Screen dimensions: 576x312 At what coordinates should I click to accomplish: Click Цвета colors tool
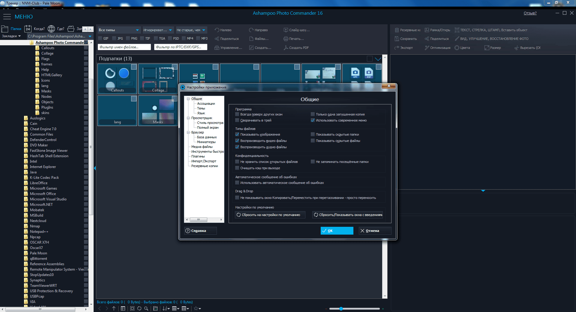click(462, 48)
